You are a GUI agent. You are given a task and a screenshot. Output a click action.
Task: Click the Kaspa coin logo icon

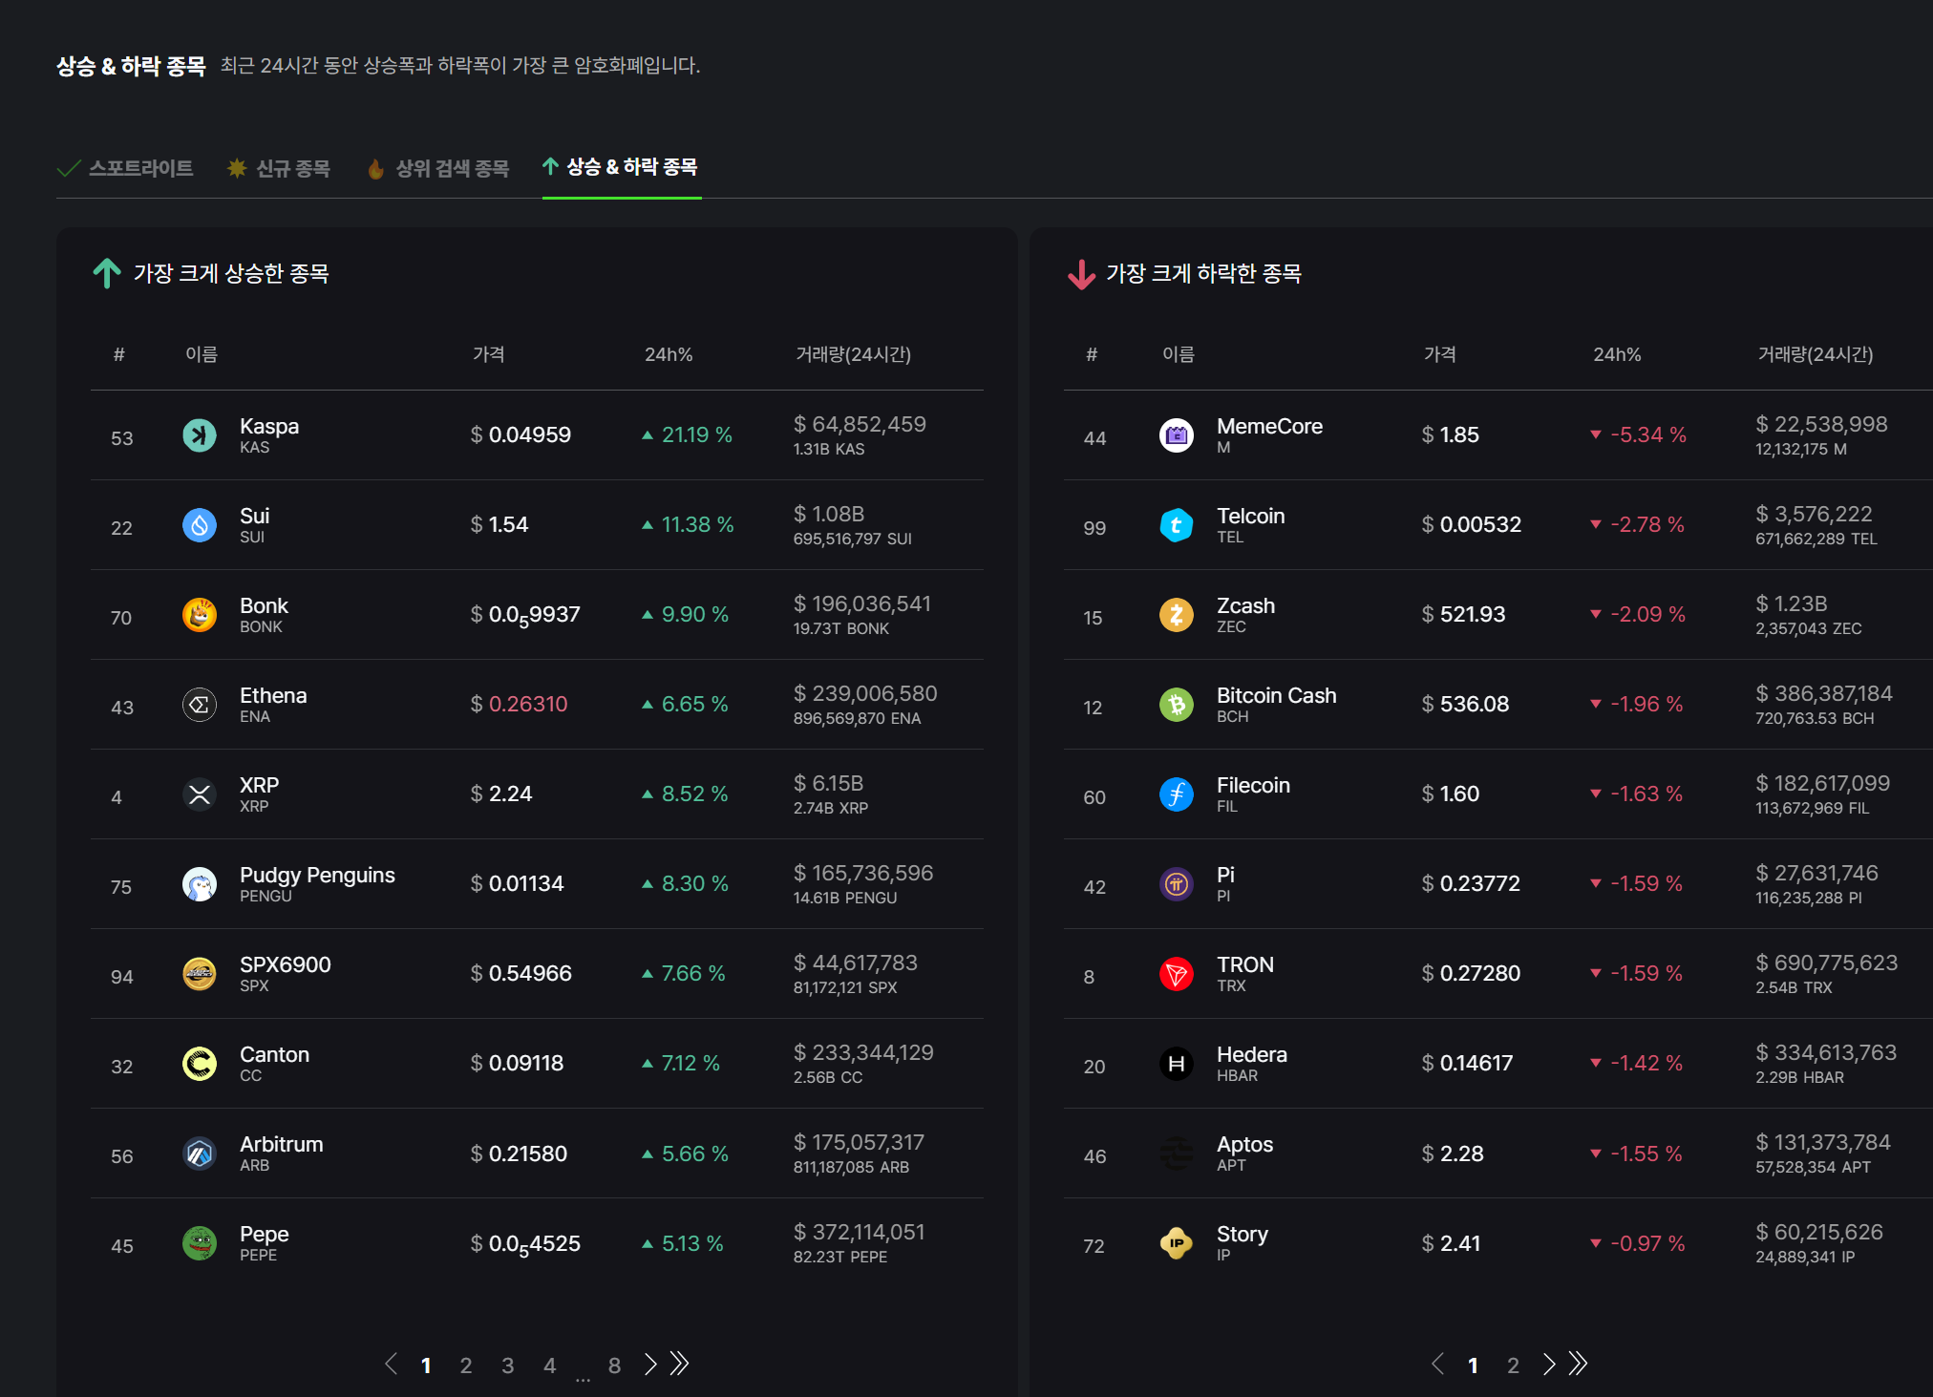[200, 435]
